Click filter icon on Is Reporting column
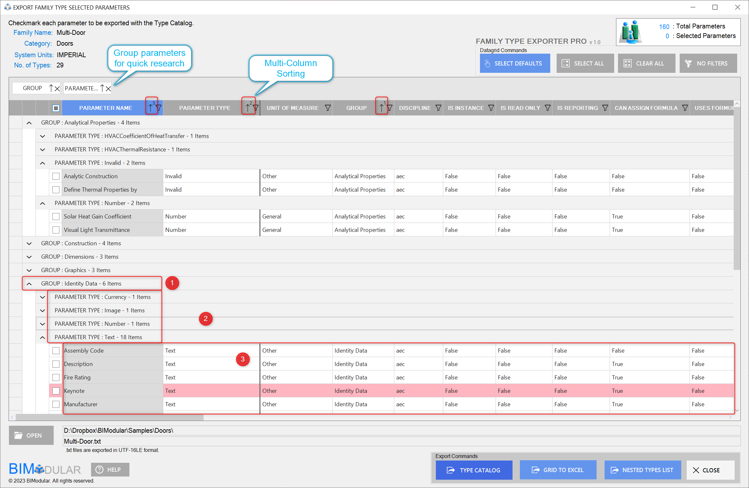 605,108
